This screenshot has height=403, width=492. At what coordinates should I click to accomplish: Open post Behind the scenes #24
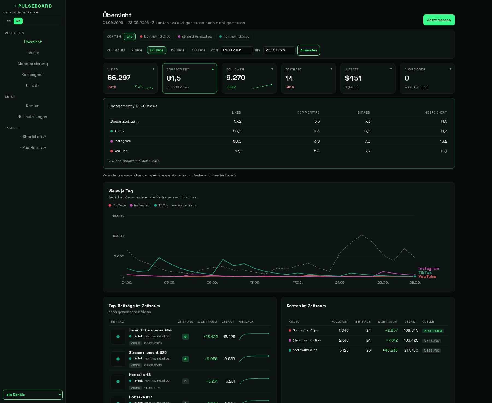(150, 330)
